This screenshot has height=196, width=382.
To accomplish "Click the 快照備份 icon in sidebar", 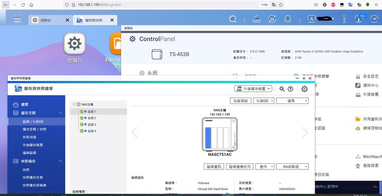I will (15, 161).
